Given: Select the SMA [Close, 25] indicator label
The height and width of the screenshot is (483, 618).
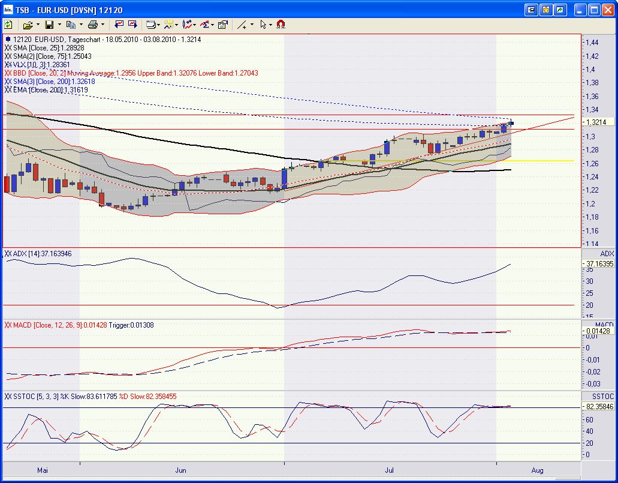Looking at the screenshot, I should tap(44, 47).
